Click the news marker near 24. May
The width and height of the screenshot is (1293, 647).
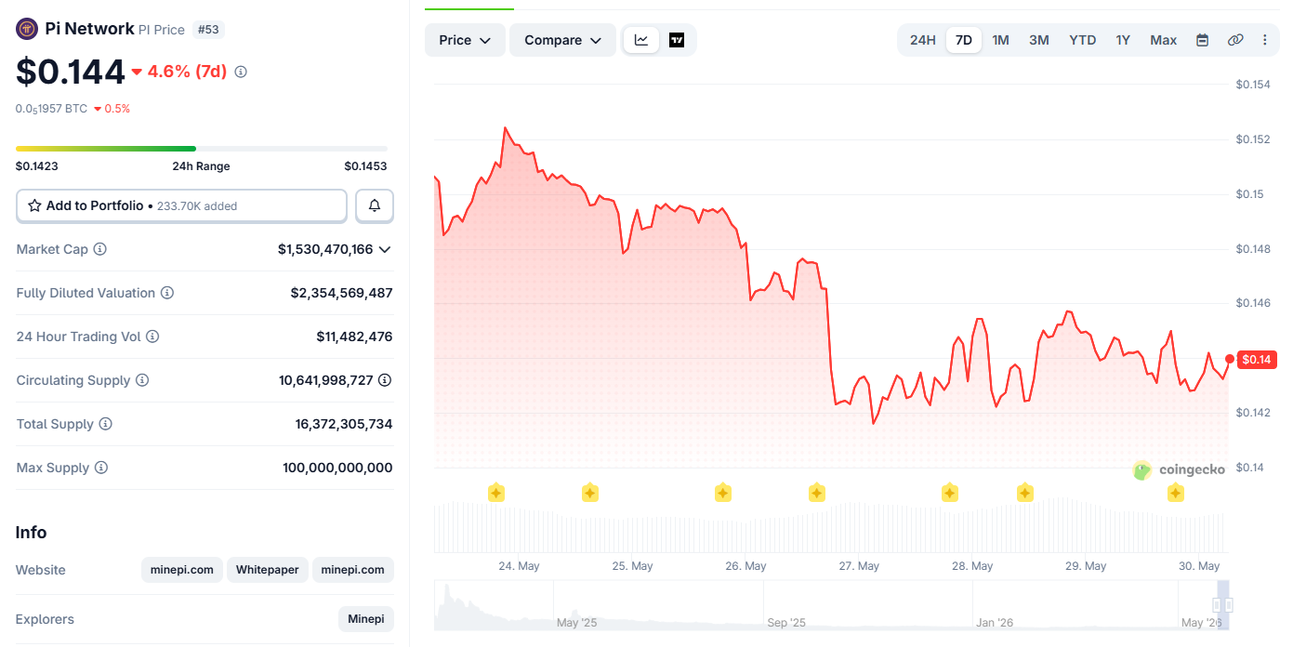[496, 493]
